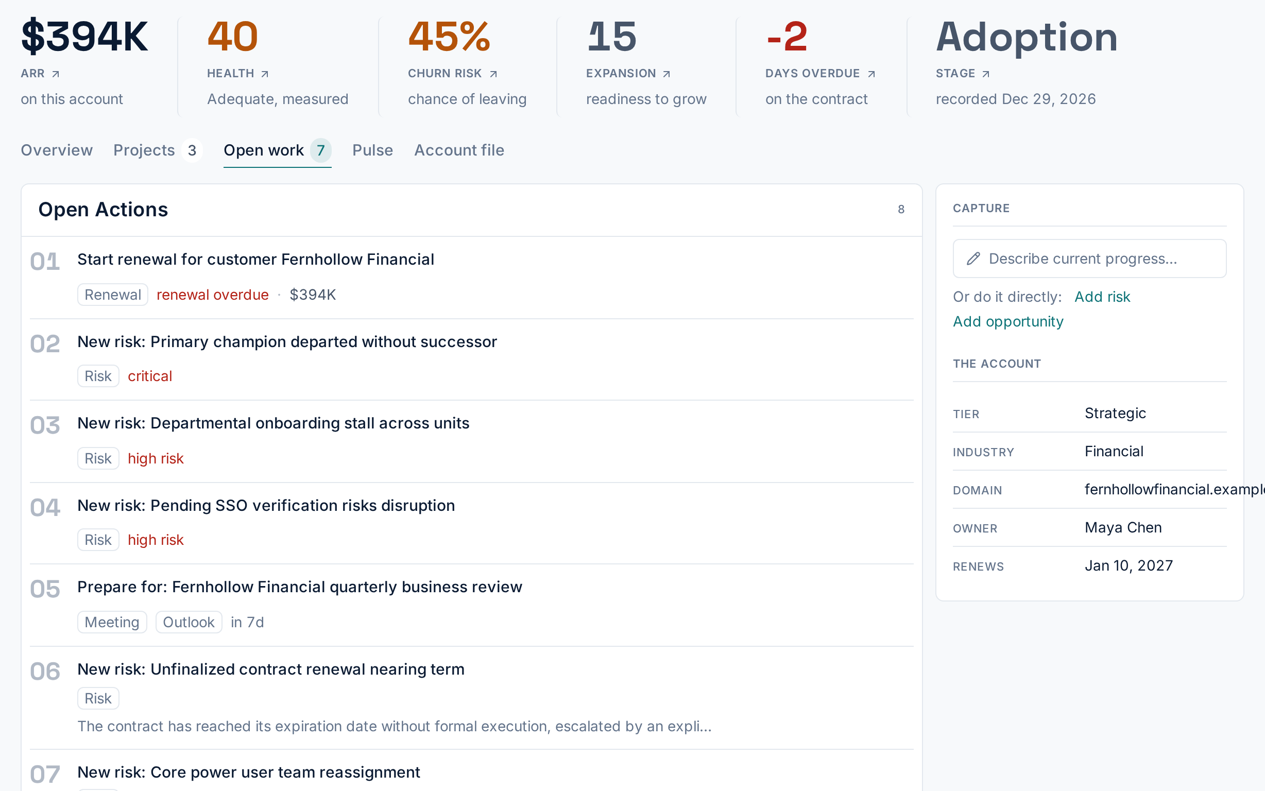Image resolution: width=1265 pixels, height=791 pixels.
Task: Click the Projects count badge 3
Action: pos(192,151)
